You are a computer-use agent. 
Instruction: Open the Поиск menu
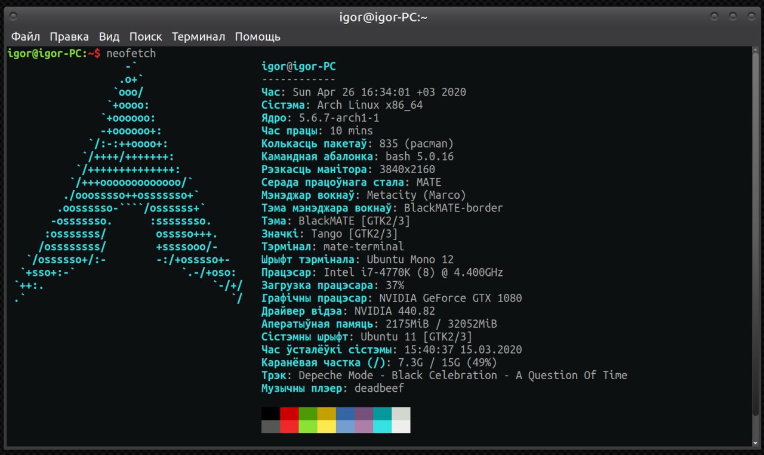(x=146, y=36)
